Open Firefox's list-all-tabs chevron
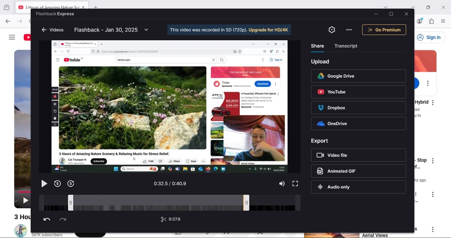The width and height of the screenshot is (451, 238). coord(386,7)
